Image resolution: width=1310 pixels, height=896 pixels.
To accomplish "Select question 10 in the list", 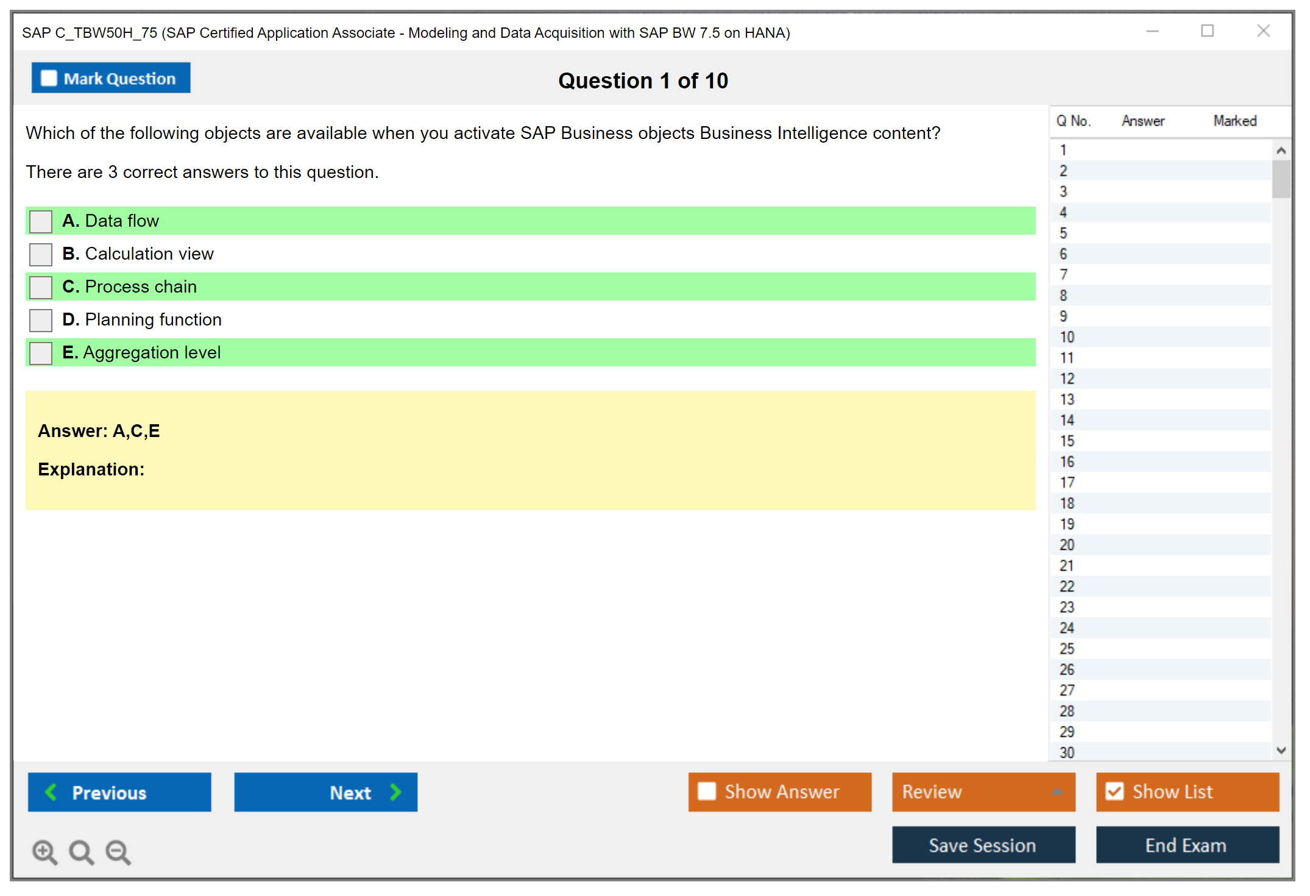I will point(1067,337).
